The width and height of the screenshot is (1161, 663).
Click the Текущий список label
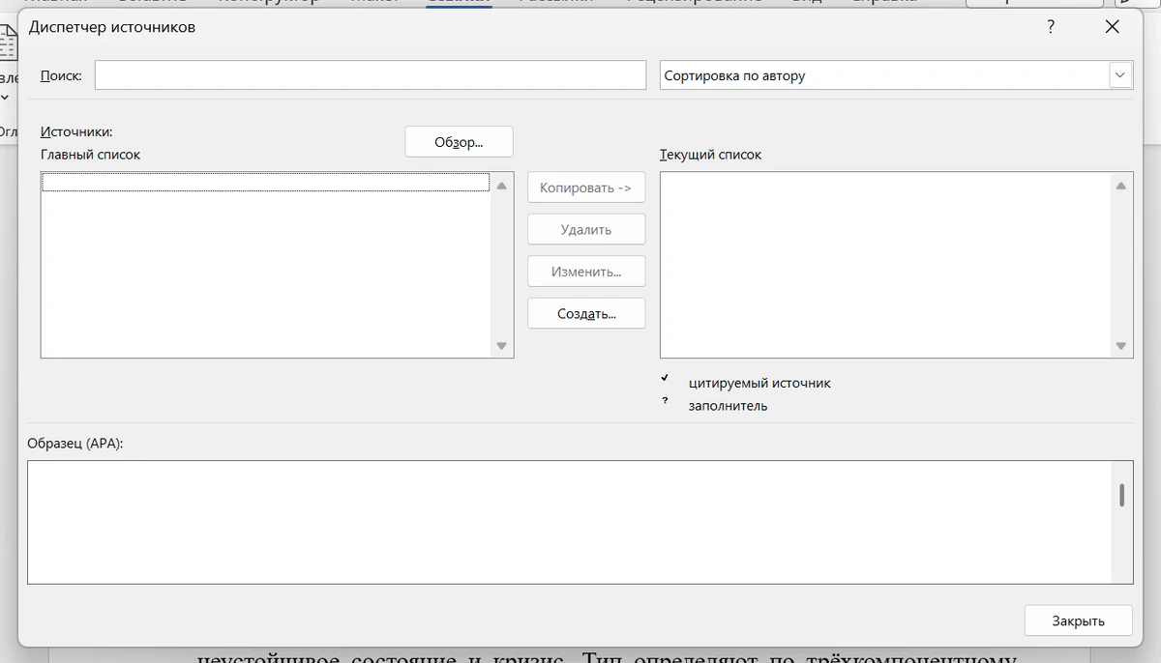[x=710, y=155]
